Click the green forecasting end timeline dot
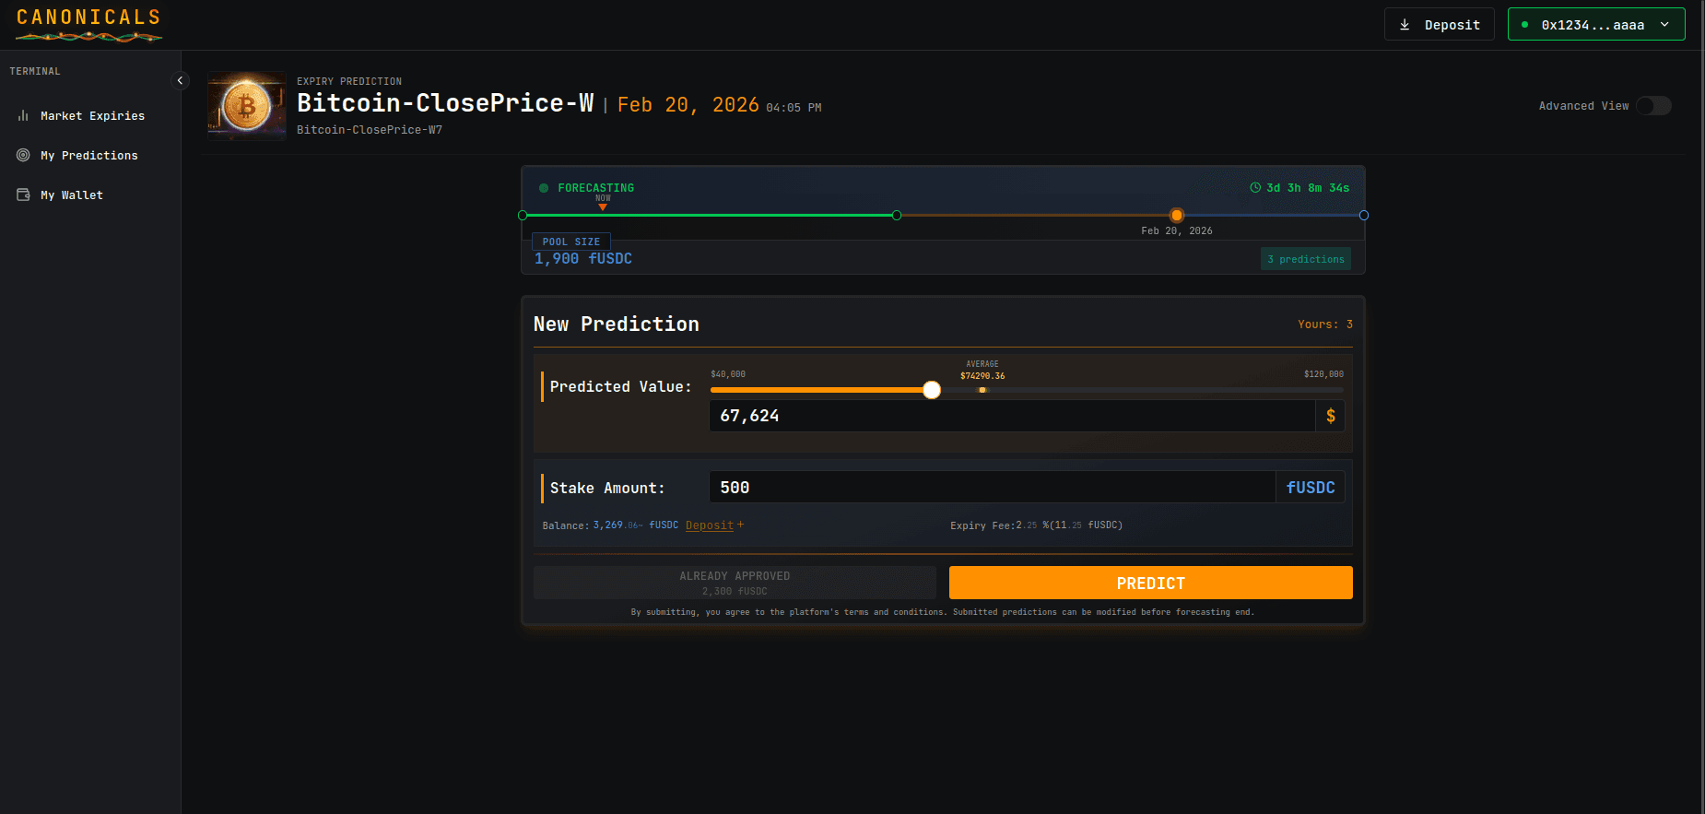Image resolution: width=1705 pixels, height=814 pixels. tap(897, 216)
